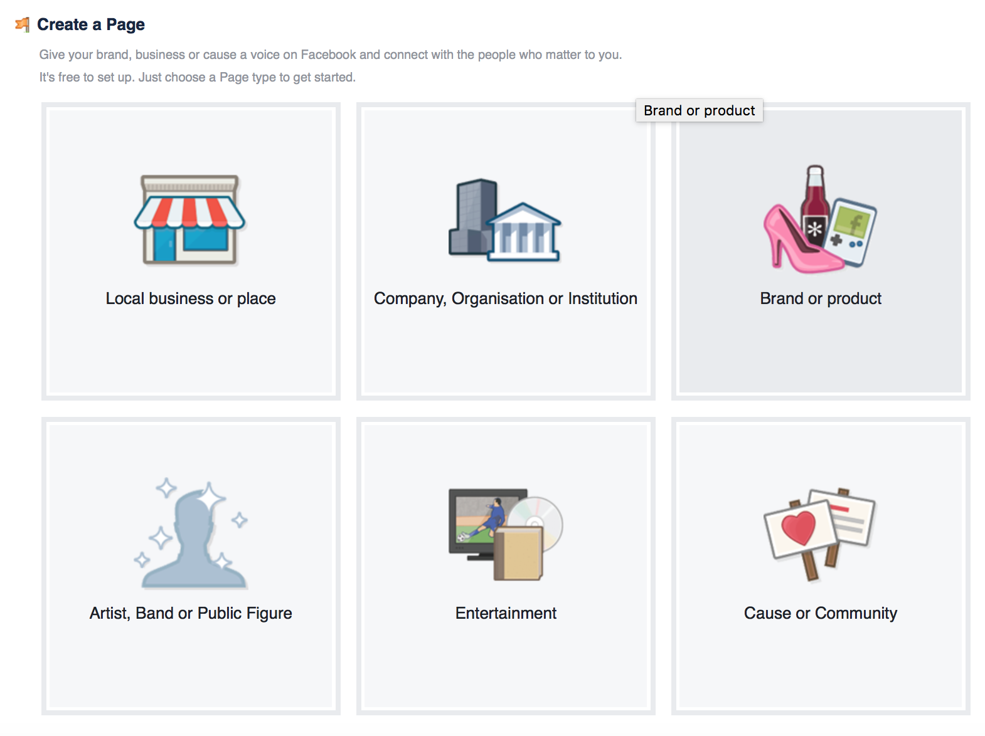Viewport: 985px width, 736px height.
Task: Select the TV and CD entertainment icon
Action: (506, 534)
